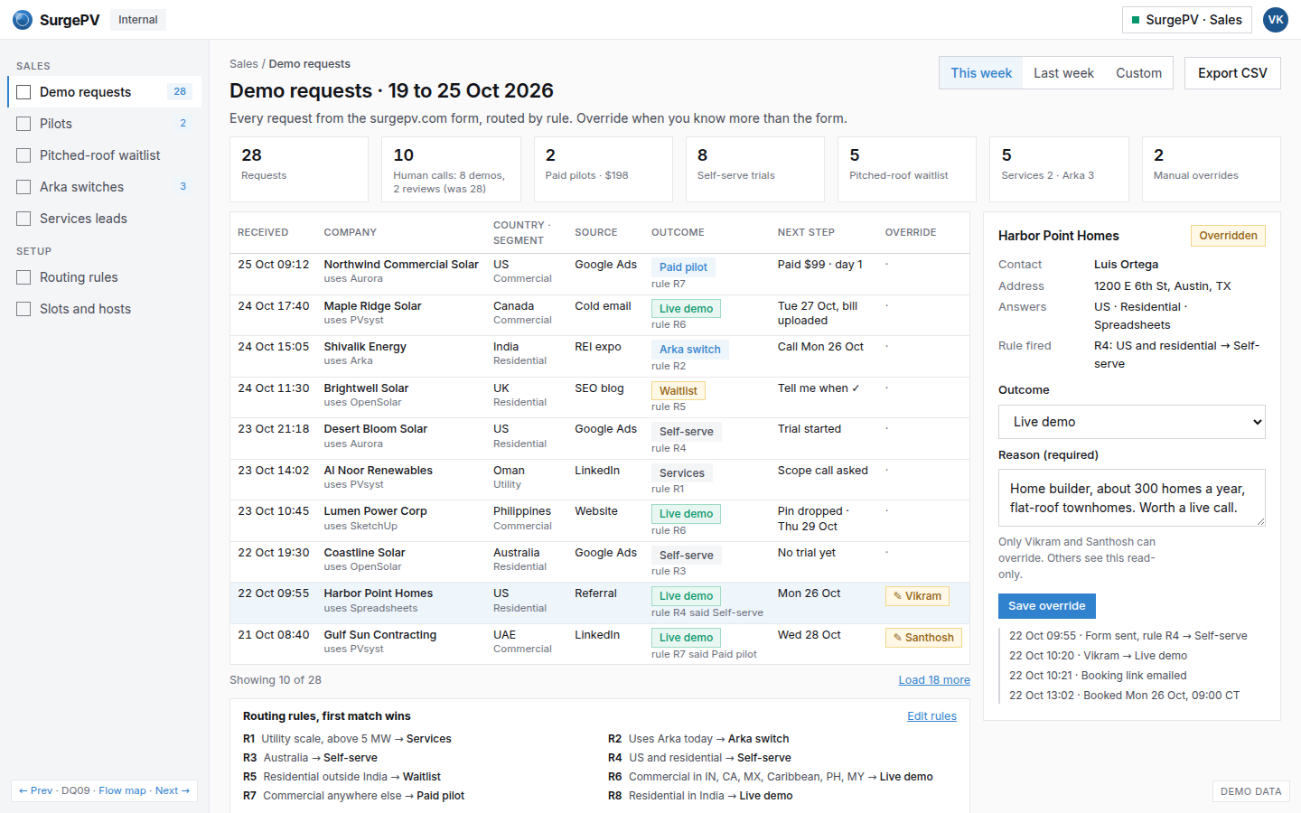
Task: Select the Harbor Point Homes row name
Action: [379, 593]
